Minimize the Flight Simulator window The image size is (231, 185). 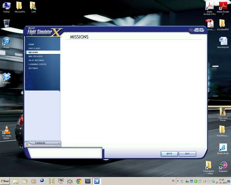pos(196,30)
